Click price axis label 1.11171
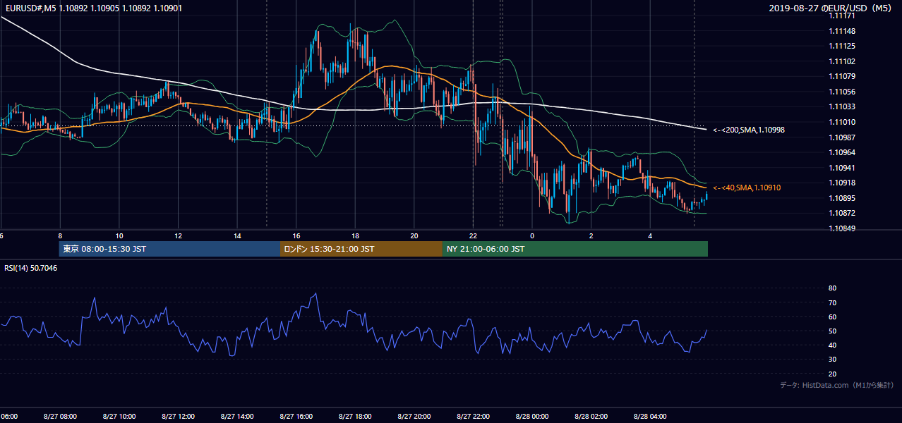This screenshot has height=423, width=902. coord(842,16)
